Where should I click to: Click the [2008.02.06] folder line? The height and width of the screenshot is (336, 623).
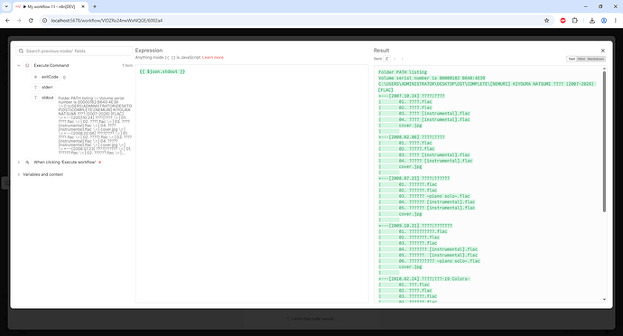coord(411,137)
